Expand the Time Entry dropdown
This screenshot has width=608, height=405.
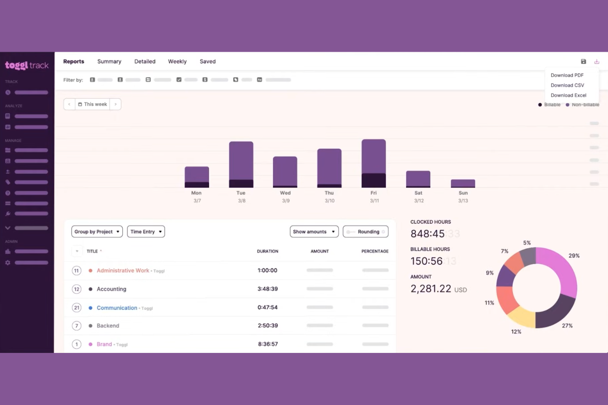[x=145, y=231]
